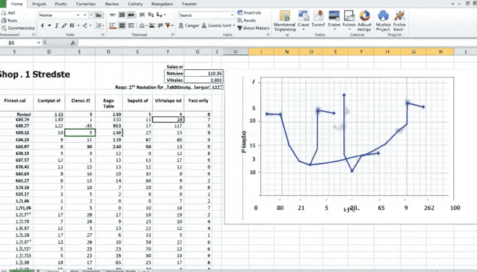Screen dimensions: 477x272
Task: Open the Name font family dropdown
Action: (78, 14)
